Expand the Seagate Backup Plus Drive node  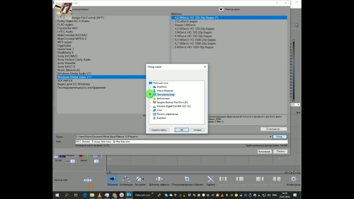pyautogui.click(x=150, y=102)
